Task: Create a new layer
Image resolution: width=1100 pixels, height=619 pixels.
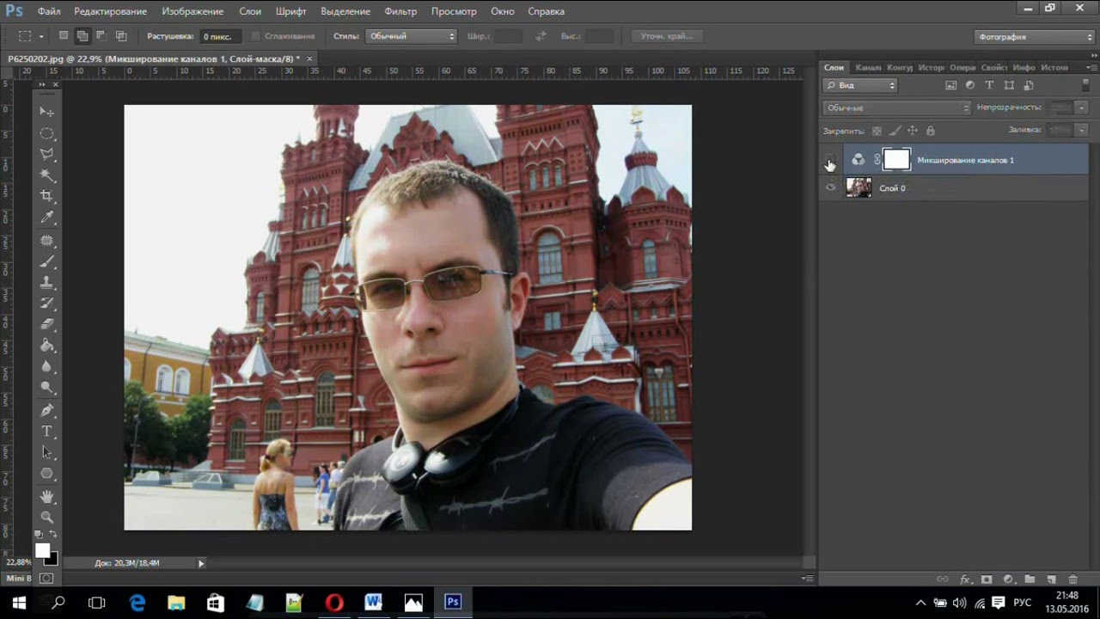Action: [1051, 579]
